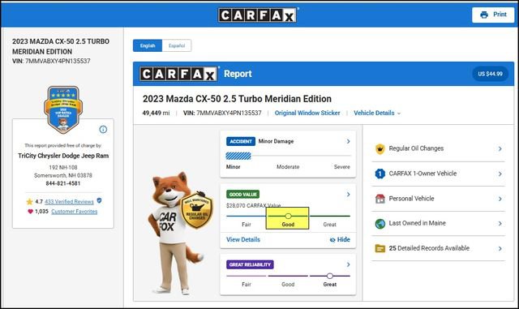The height and width of the screenshot is (309, 519).
Task: Click the 1-Owner badge icon
Action: (x=380, y=174)
